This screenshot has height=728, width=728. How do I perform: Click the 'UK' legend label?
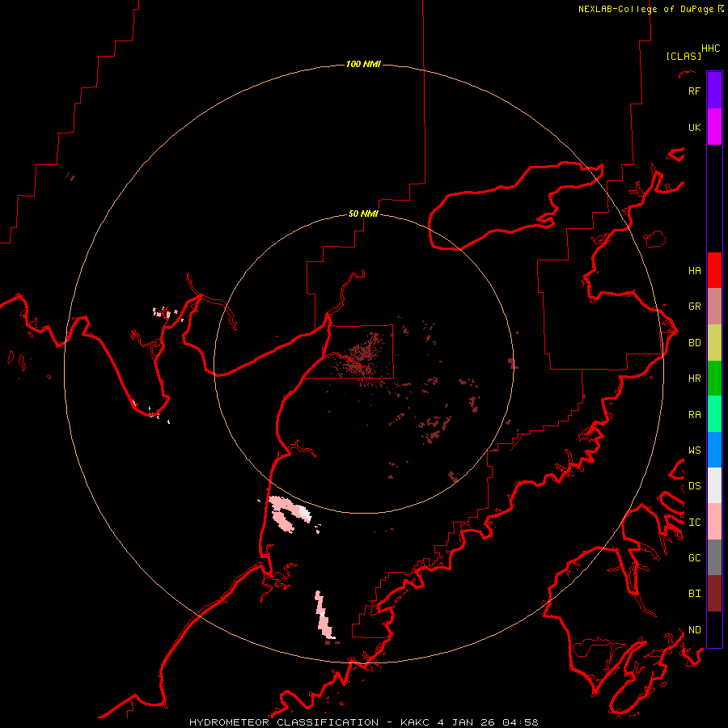coord(694,127)
